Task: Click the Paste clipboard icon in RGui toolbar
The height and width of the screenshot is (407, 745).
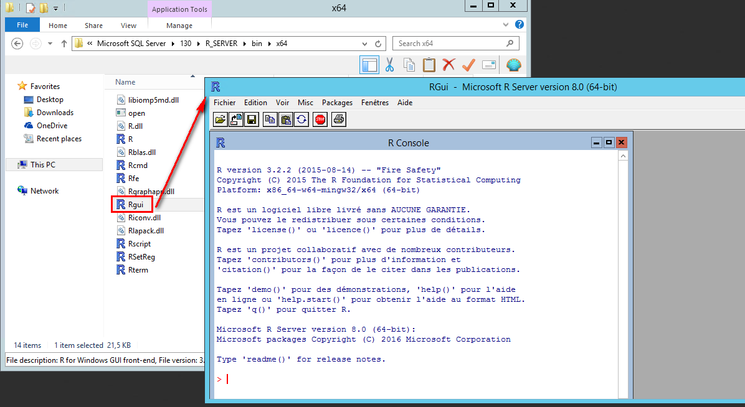Action: 285,119
